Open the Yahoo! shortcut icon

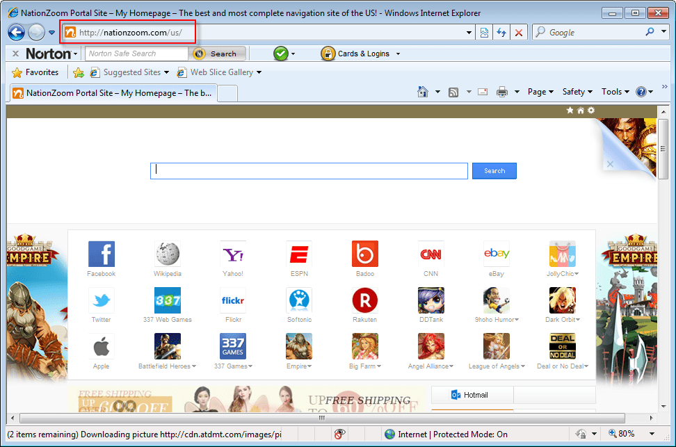point(233,254)
